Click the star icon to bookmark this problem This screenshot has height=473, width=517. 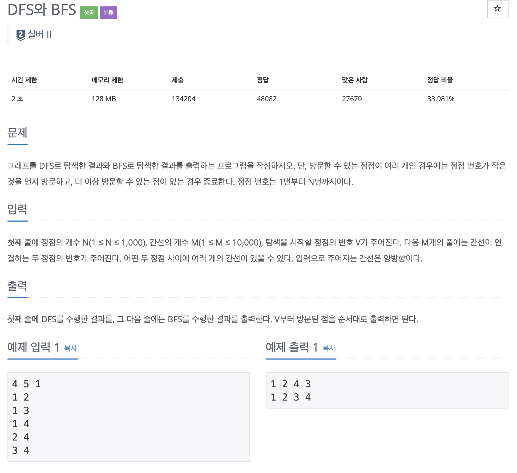click(497, 9)
